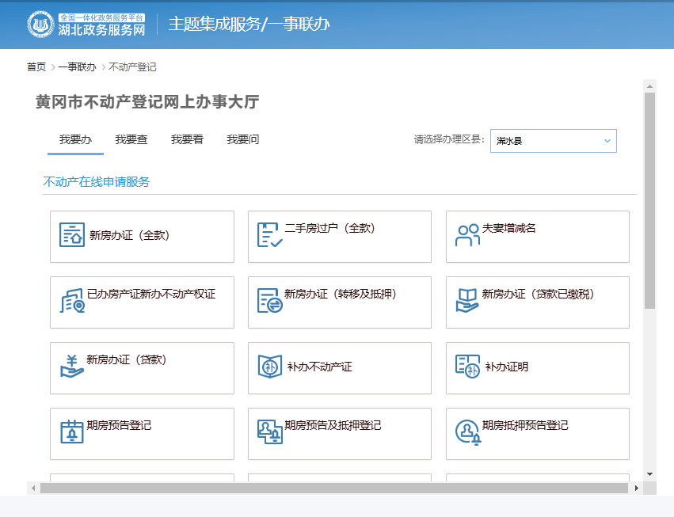Click the 补办不动产证 icon
This screenshot has height=517, width=674.
tap(269, 367)
